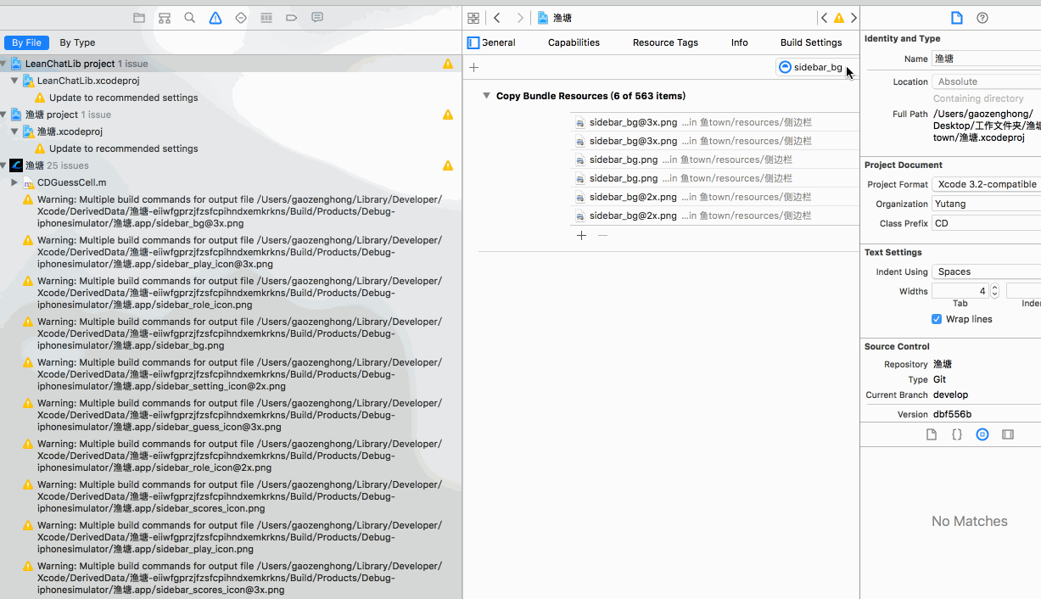
Task: Open the Indent Using Spaces dropdown
Action: (986, 272)
